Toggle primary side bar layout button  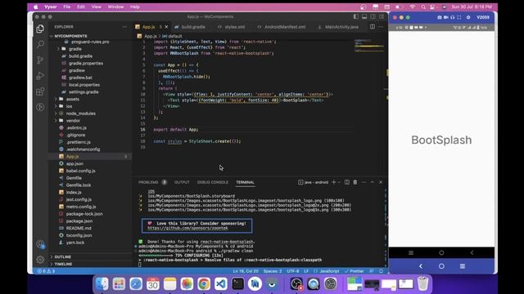[x=356, y=16]
